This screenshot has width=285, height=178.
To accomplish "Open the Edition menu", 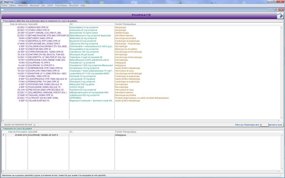I will click(x=13, y=5).
